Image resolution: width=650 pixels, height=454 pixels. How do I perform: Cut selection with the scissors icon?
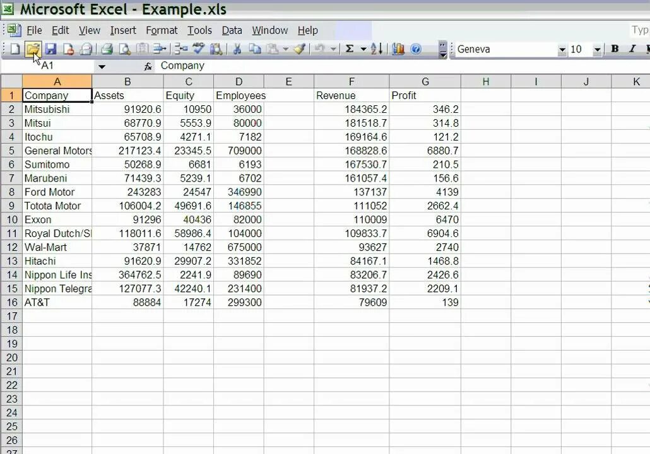click(x=237, y=49)
